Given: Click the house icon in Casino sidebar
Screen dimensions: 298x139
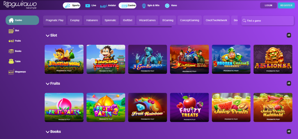Looking at the screenshot, I should pyautogui.click(x=11, y=20).
